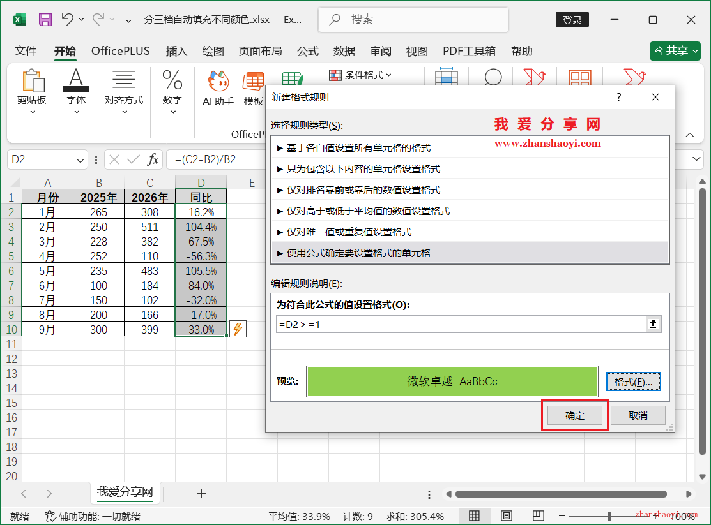Click the Quick Analysis lightning icon
The width and height of the screenshot is (711, 525).
tap(238, 329)
